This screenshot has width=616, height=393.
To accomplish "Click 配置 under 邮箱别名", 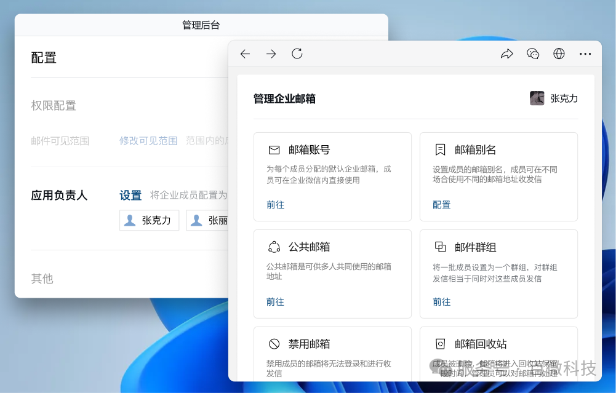I will point(441,204).
